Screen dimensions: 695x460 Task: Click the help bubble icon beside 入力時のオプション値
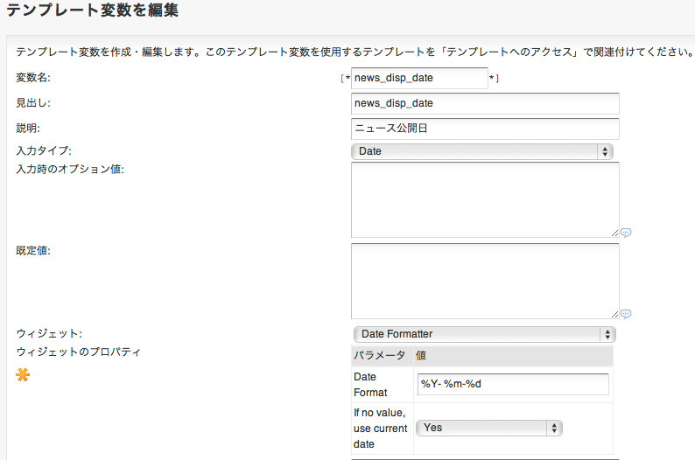[626, 233]
